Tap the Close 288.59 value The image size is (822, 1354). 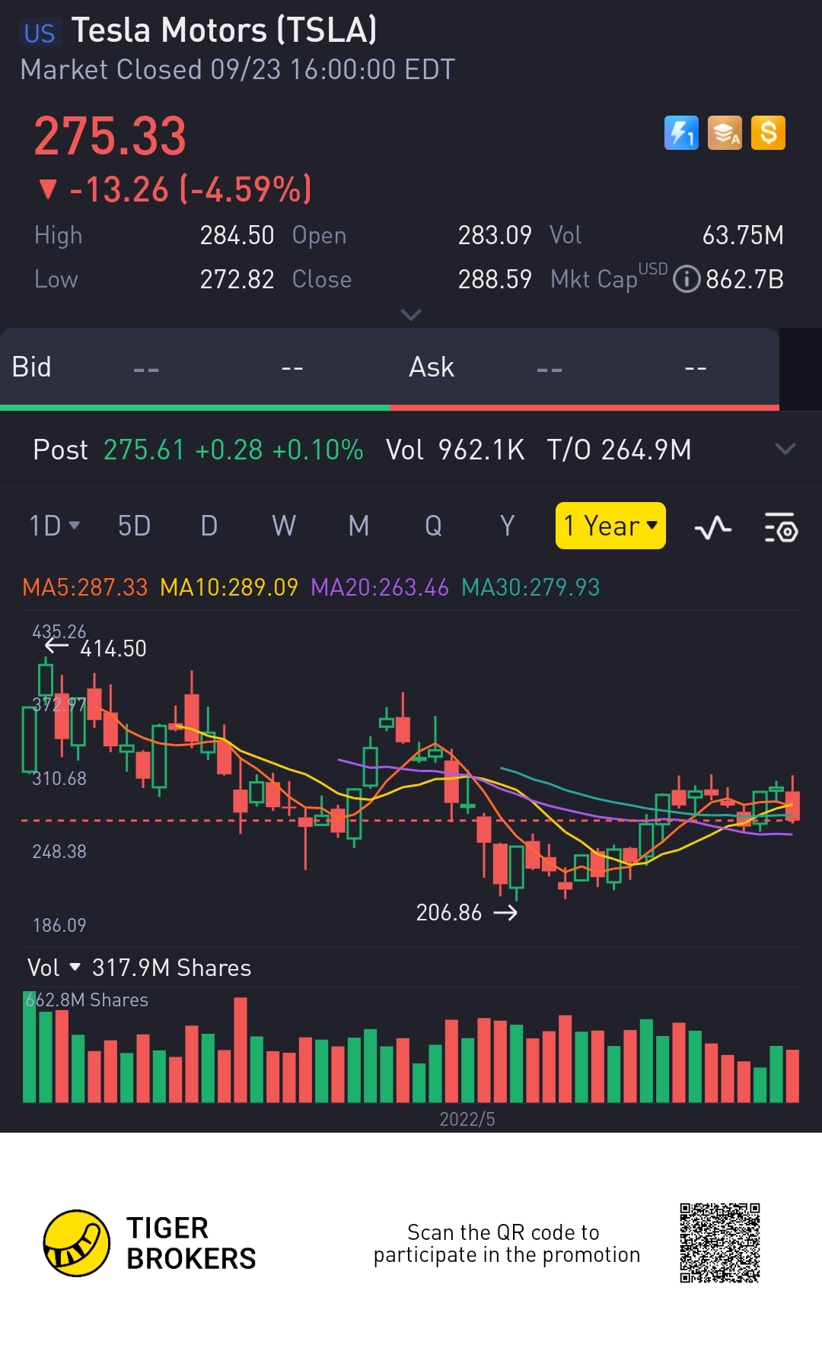tap(495, 279)
